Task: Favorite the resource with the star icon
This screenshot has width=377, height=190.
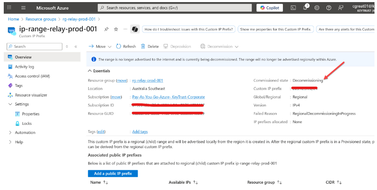Action: click(116, 29)
